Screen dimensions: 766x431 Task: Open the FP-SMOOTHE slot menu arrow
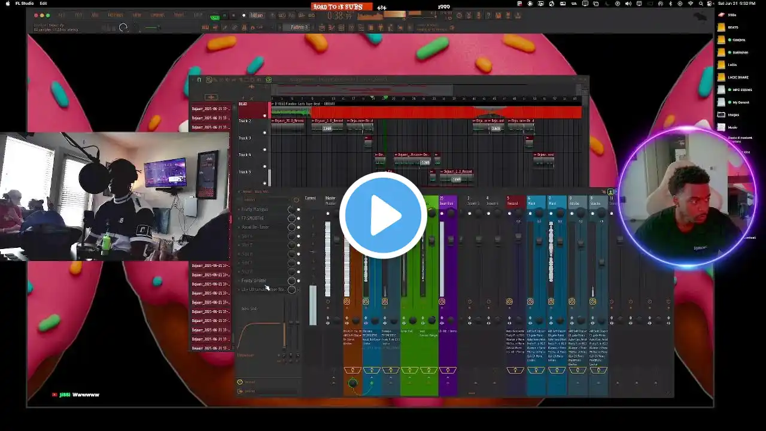[x=239, y=218]
